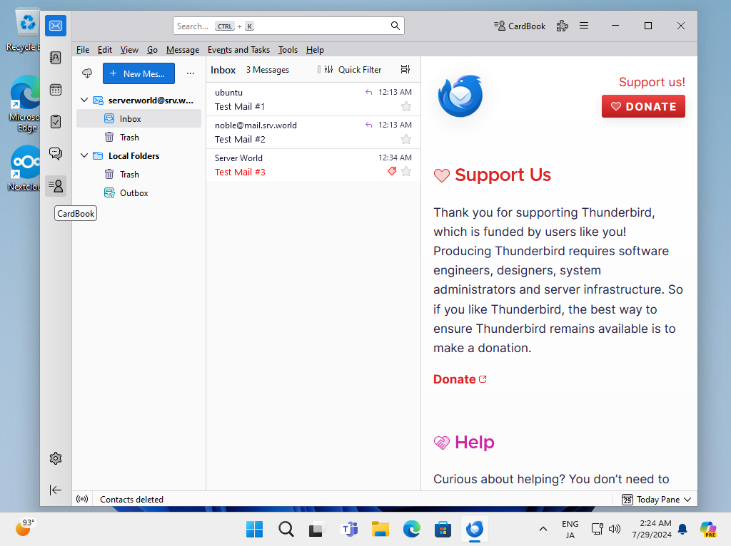Open the Go menu
731x546 pixels.
point(152,50)
